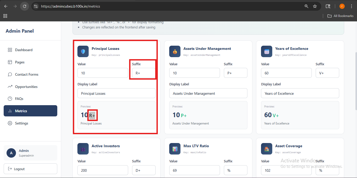This screenshot has height=178, width=357.
Task: Focus Max LTV Ratio Suffix field
Action: (x=236, y=170)
